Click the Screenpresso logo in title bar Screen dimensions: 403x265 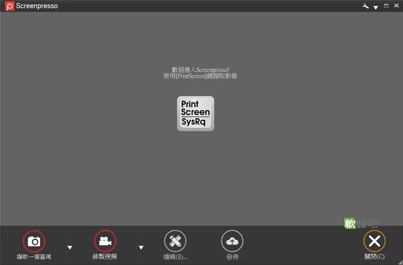tap(10, 6)
